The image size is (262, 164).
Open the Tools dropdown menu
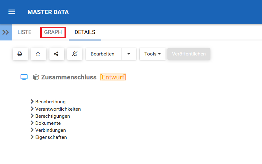click(x=152, y=54)
